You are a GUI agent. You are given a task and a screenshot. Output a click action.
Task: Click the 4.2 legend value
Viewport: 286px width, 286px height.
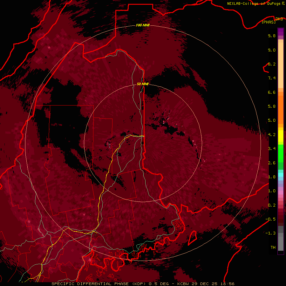272,135
